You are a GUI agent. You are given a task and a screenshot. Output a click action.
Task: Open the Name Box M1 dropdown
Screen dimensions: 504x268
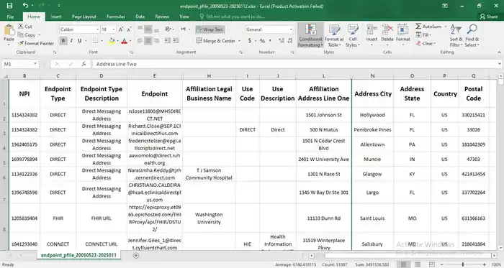[x=35, y=64]
